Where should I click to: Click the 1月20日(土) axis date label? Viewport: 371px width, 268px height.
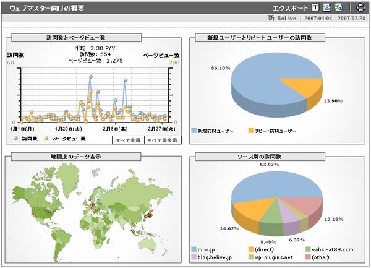[x=69, y=129]
